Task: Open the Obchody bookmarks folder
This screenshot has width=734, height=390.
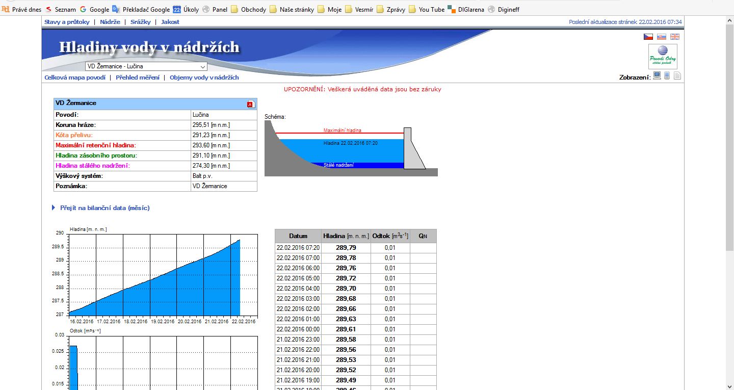Action: (248, 9)
